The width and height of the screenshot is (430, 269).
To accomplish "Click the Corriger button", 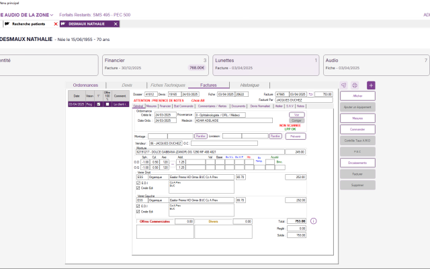I will 297,120.
